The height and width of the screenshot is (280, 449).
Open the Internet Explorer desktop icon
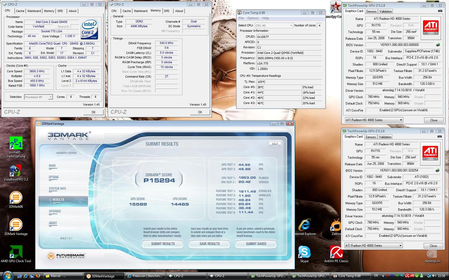[305, 227]
